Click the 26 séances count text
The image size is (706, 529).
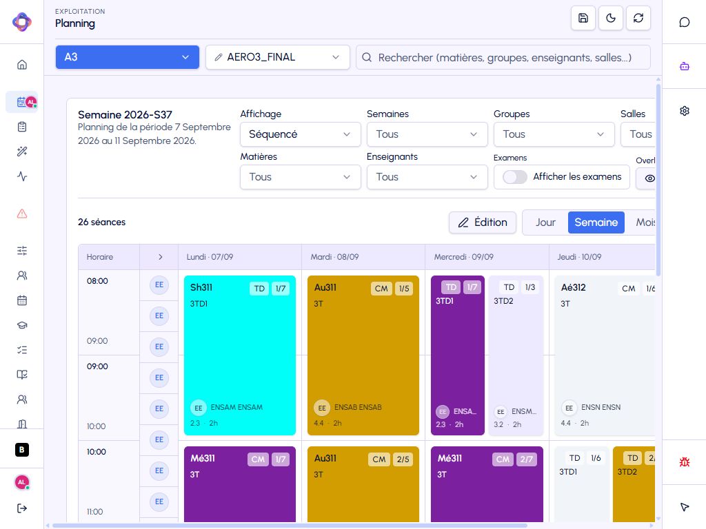pos(102,222)
